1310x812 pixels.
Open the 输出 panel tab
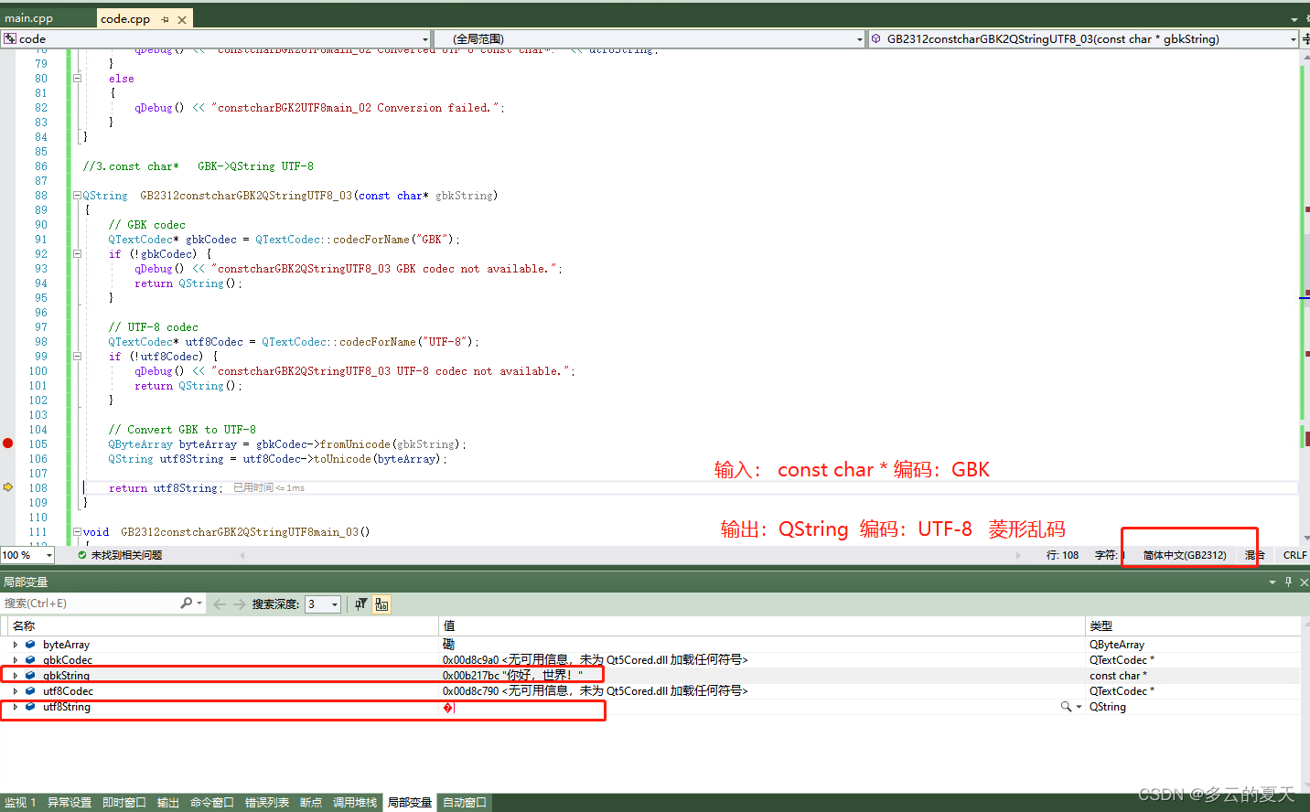point(167,802)
